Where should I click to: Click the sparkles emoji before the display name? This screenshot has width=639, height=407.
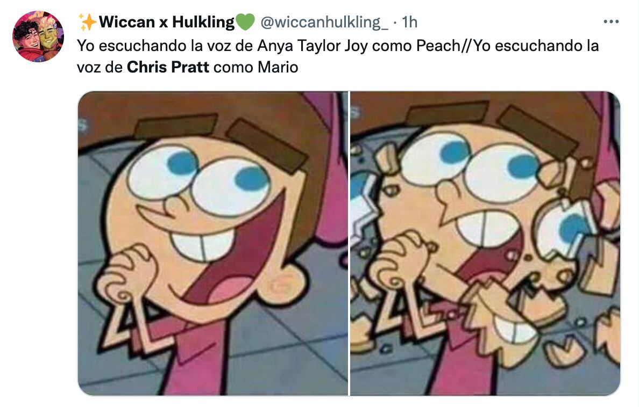[x=87, y=22]
